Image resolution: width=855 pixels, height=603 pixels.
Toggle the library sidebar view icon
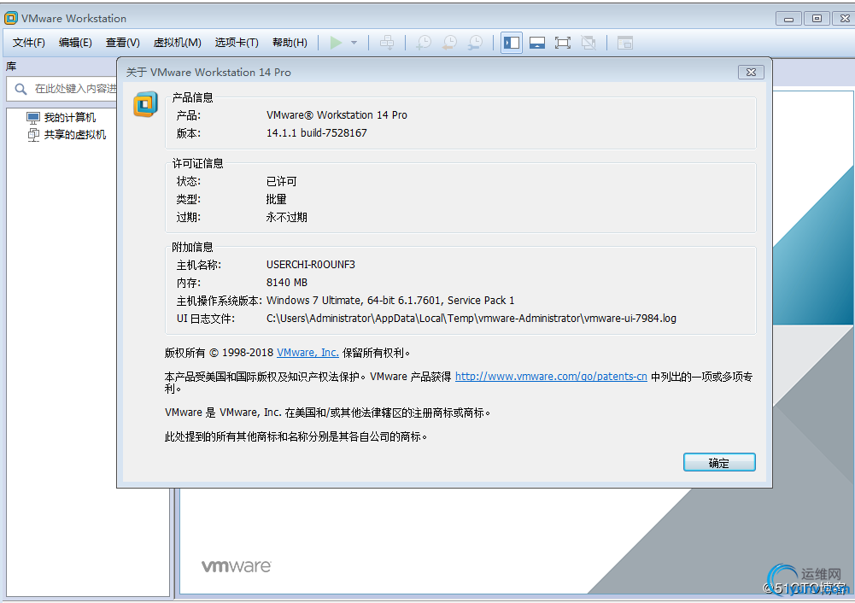pyautogui.click(x=512, y=43)
